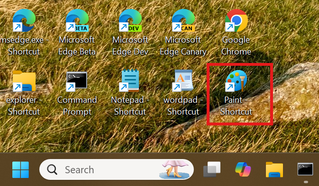Click the Search box in the taskbar
The width and height of the screenshot is (319, 186).
pos(117,169)
